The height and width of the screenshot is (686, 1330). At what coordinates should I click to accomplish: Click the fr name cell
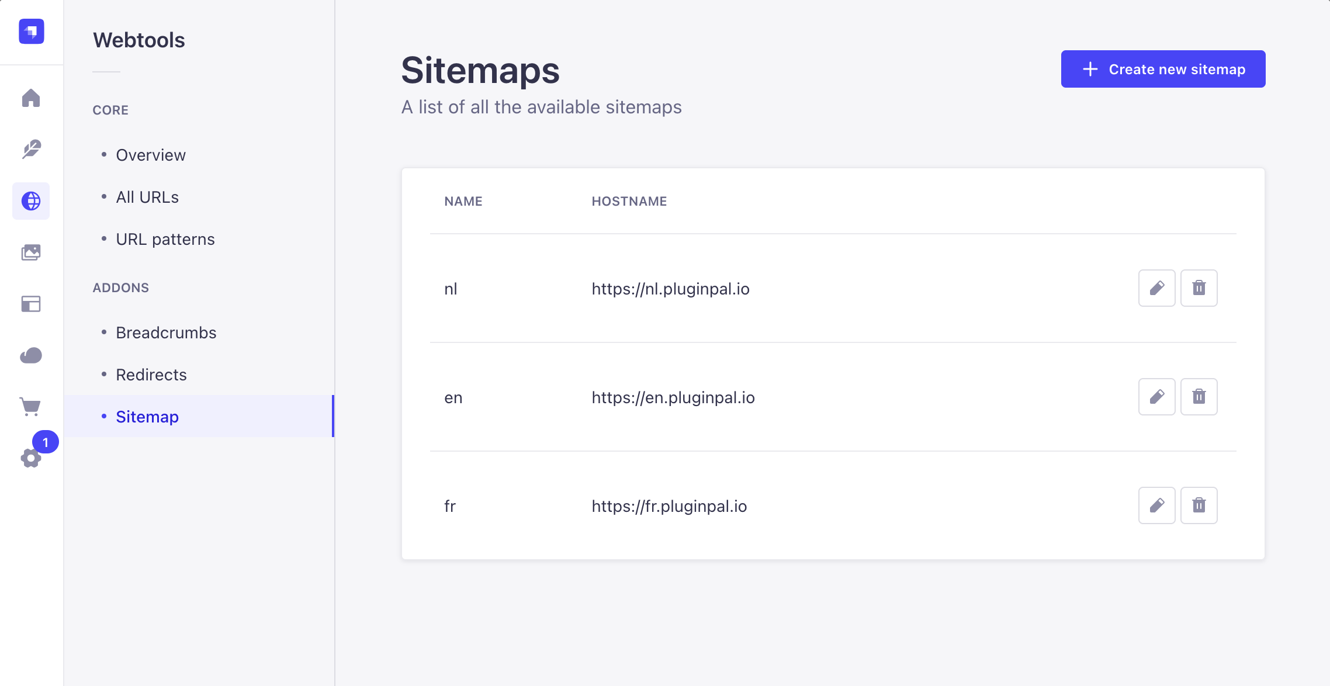[450, 506]
